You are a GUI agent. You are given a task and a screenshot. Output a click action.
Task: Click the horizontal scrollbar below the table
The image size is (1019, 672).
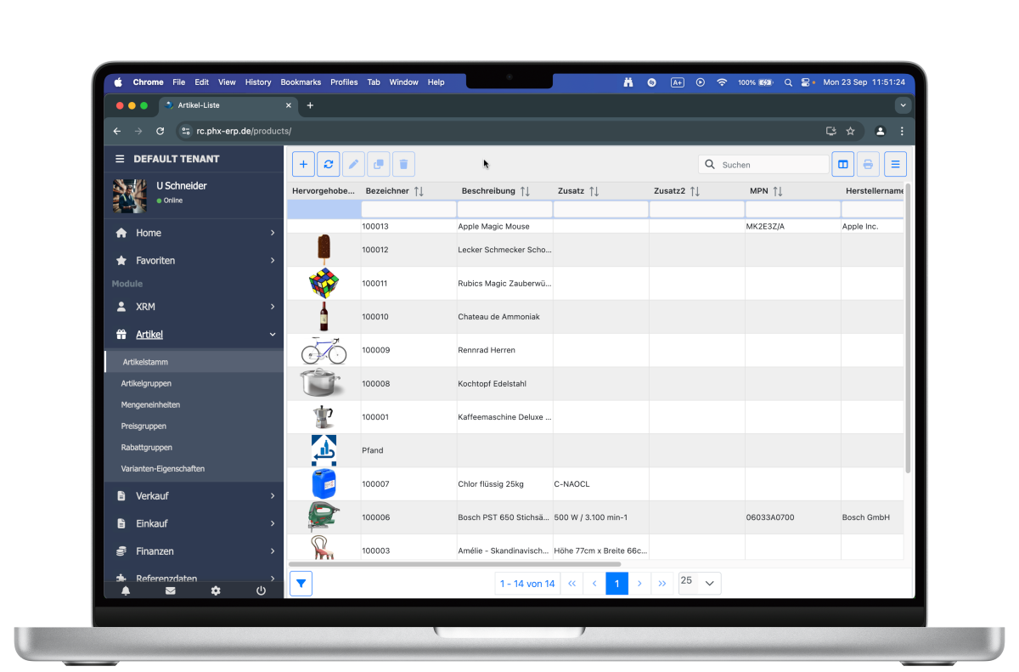(454, 564)
